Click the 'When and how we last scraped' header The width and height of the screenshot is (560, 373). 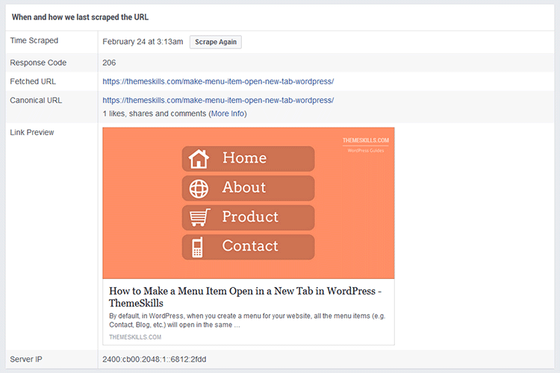(80, 17)
